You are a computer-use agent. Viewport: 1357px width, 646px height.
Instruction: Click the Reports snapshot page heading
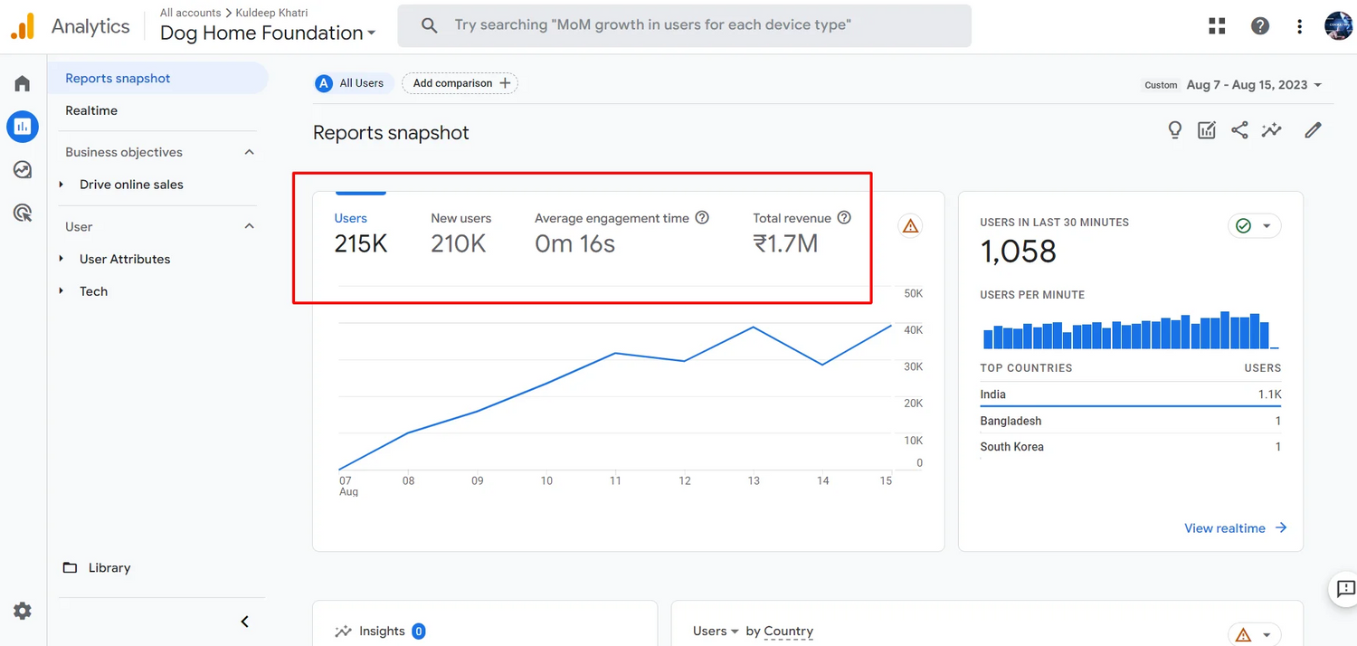(x=391, y=133)
